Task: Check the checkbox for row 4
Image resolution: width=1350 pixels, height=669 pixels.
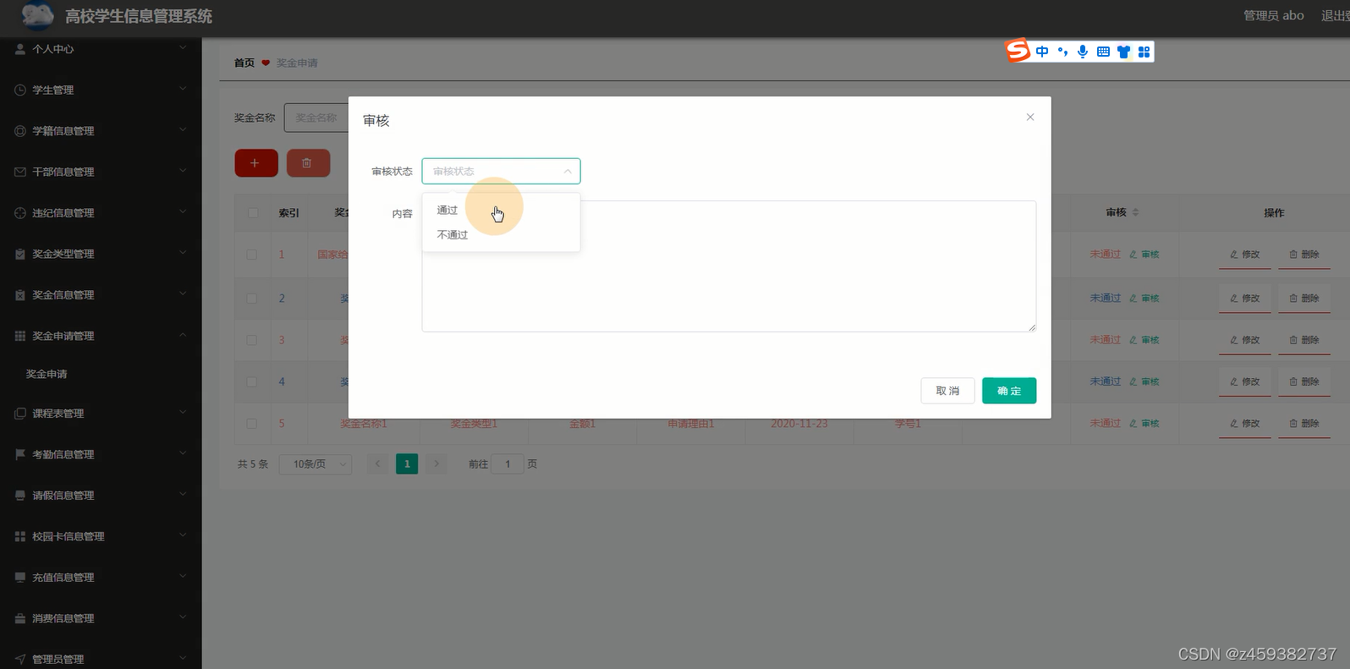Action: (251, 381)
